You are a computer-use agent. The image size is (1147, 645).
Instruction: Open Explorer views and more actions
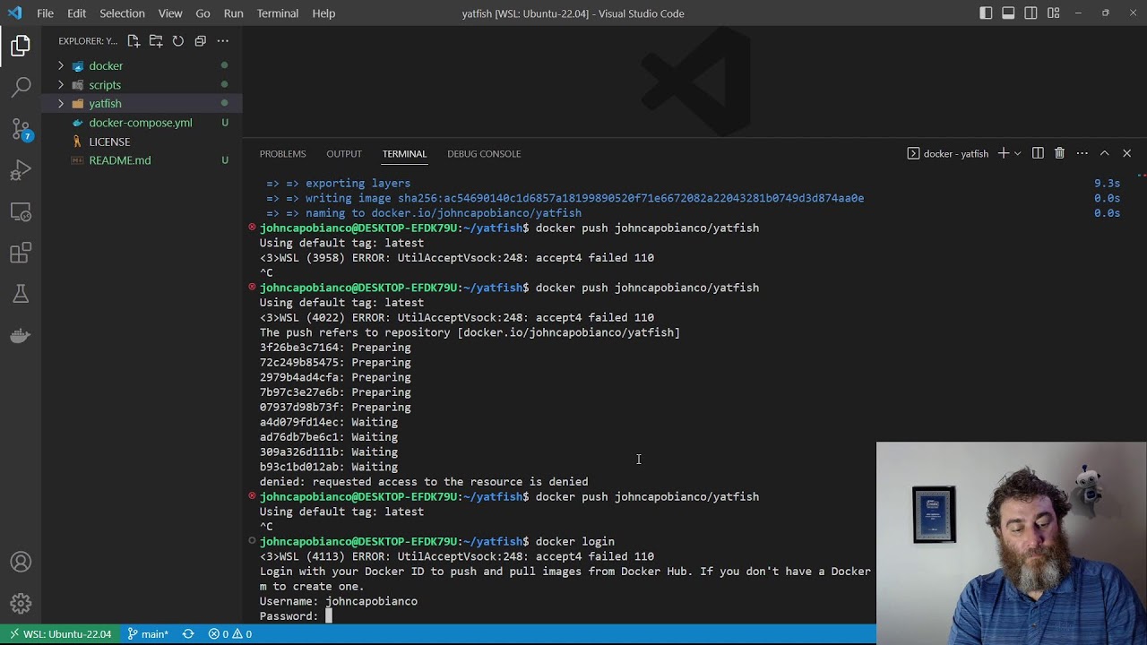tap(223, 40)
